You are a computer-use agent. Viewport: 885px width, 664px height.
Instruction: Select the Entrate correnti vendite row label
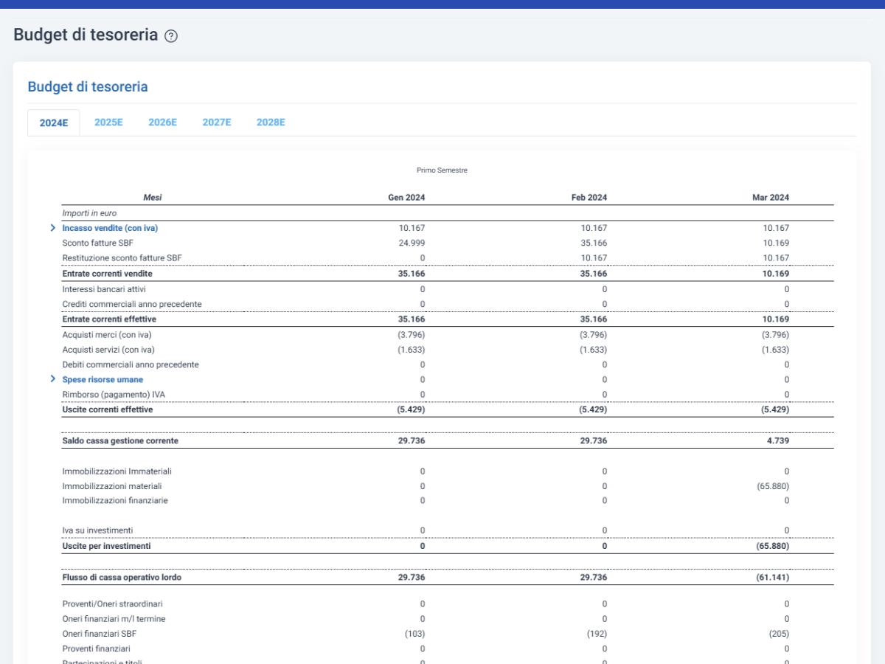[107, 274]
